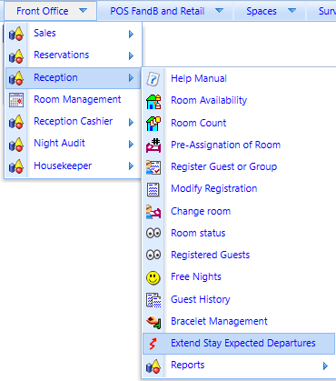Open Room status

pyautogui.click(x=239, y=234)
